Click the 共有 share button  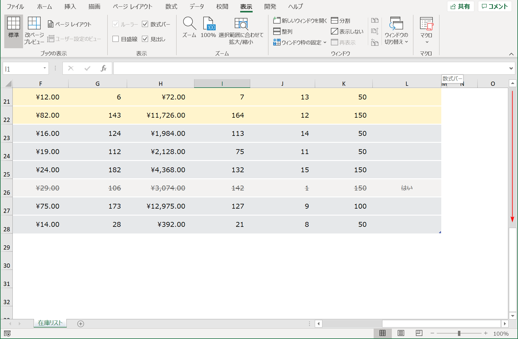click(460, 7)
